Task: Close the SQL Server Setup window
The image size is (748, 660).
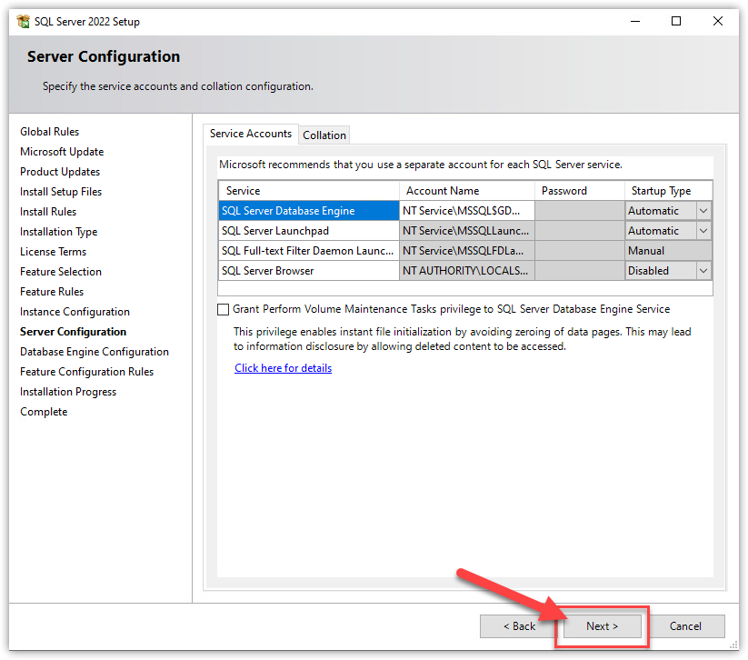Action: 717,22
